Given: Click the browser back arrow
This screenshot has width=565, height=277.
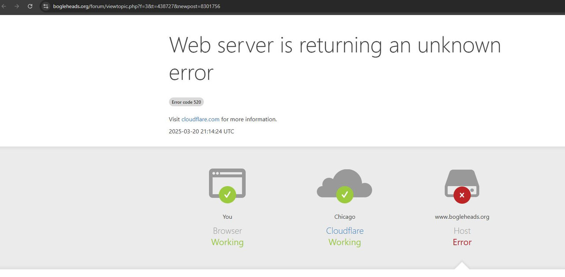Looking at the screenshot, I should click(x=4, y=6).
